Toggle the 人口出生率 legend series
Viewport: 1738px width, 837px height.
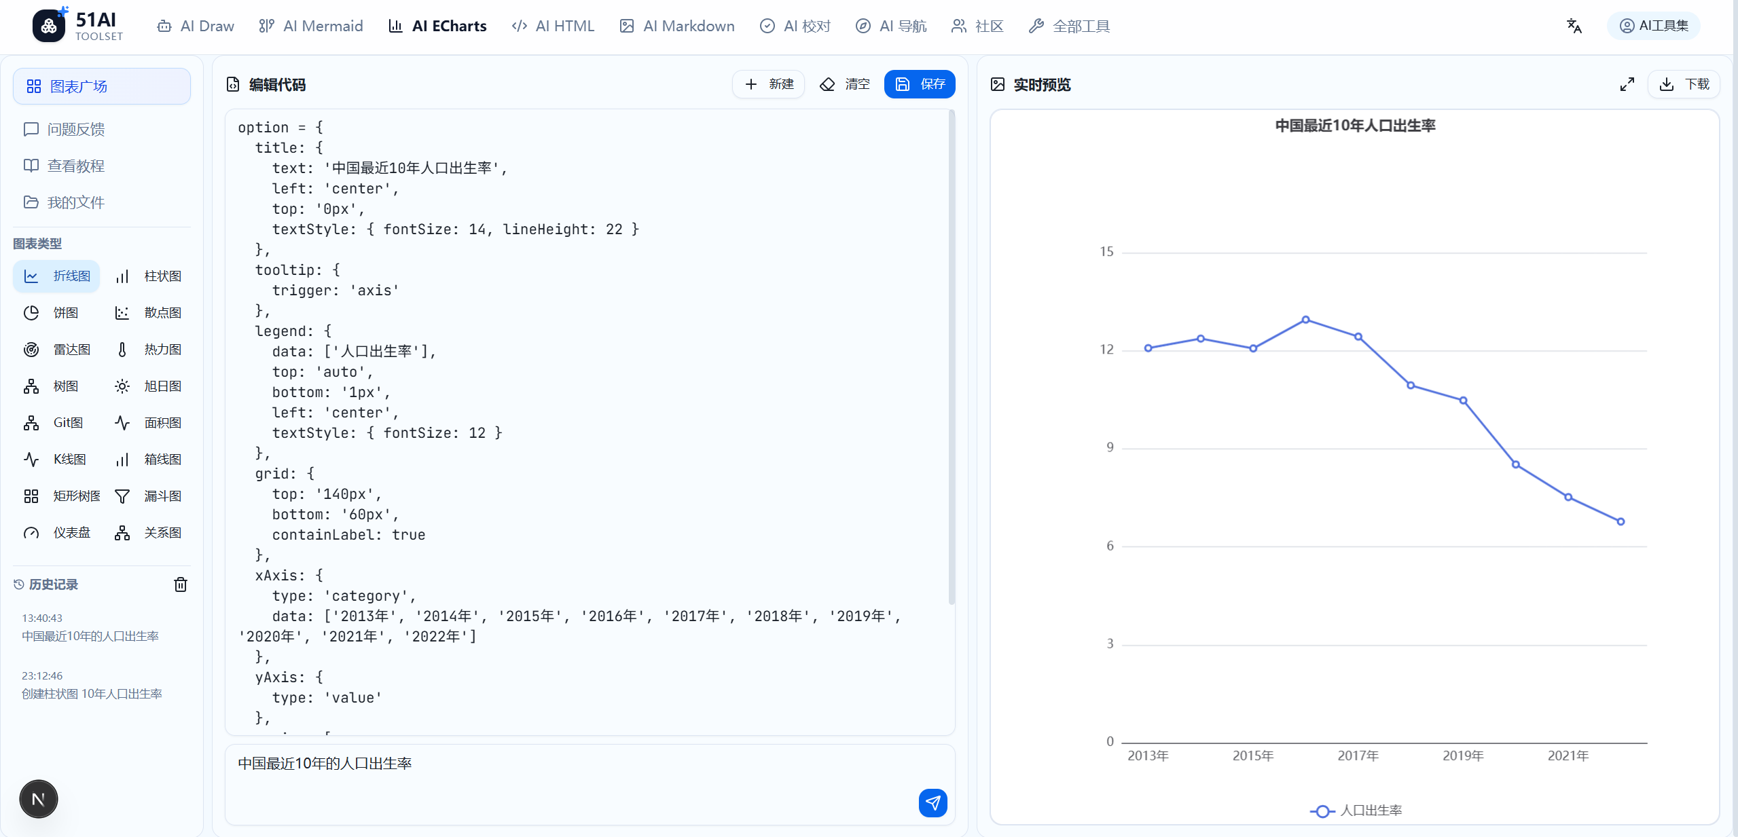1356,811
